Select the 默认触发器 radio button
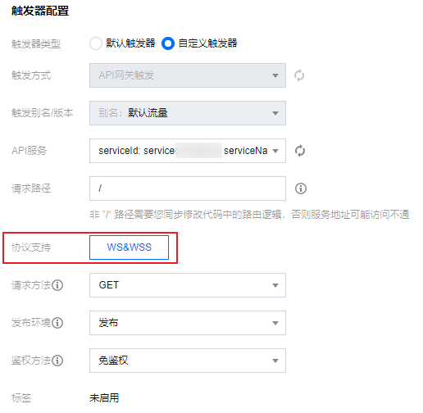423x413 pixels. point(96,43)
